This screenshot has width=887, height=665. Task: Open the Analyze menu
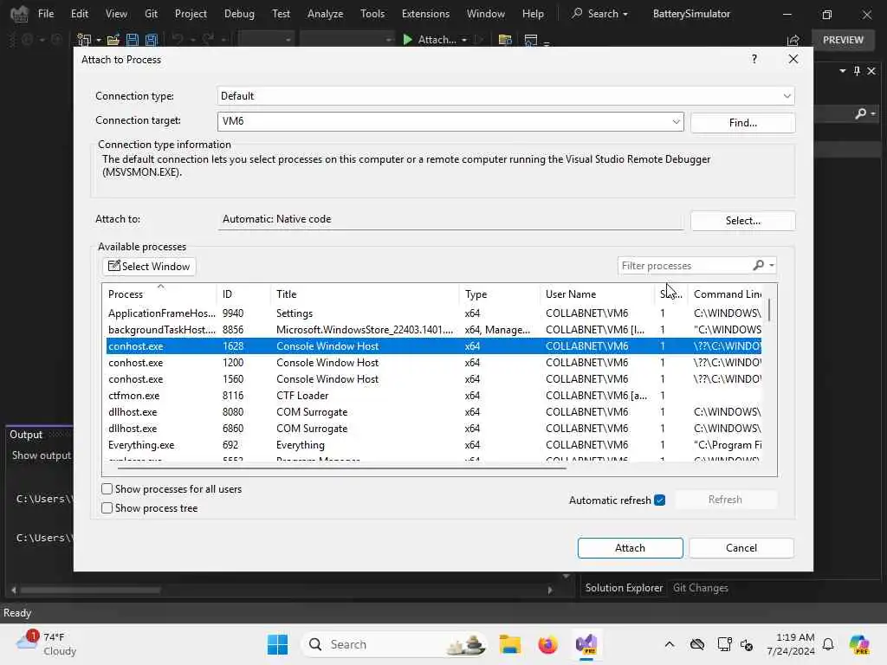pos(326,14)
